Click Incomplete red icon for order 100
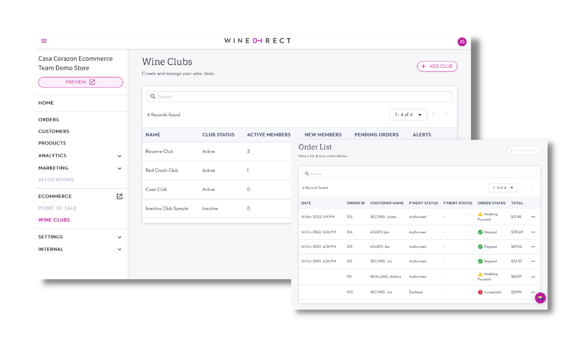The image size is (582, 344). [x=480, y=292]
